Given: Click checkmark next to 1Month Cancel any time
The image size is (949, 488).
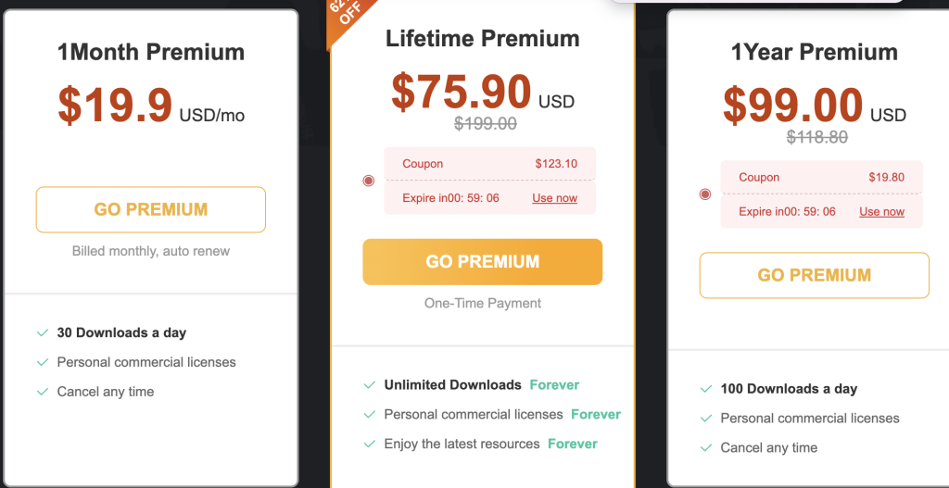Looking at the screenshot, I should pyautogui.click(x=43, y=392).
